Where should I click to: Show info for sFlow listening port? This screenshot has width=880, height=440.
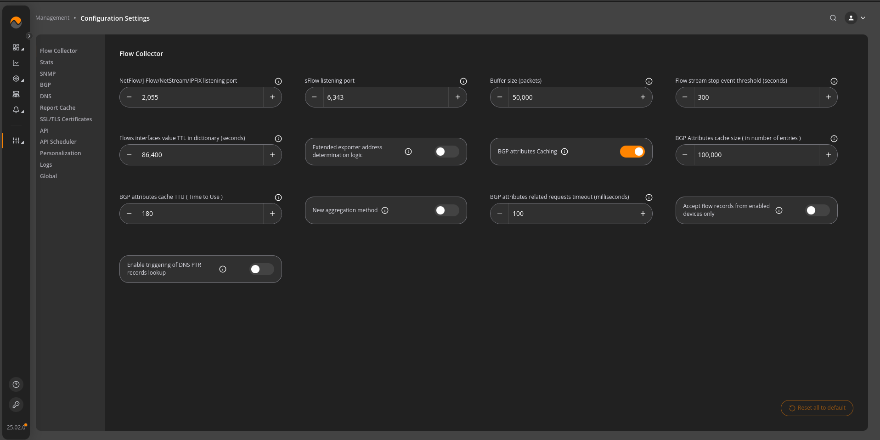(463, 81)
